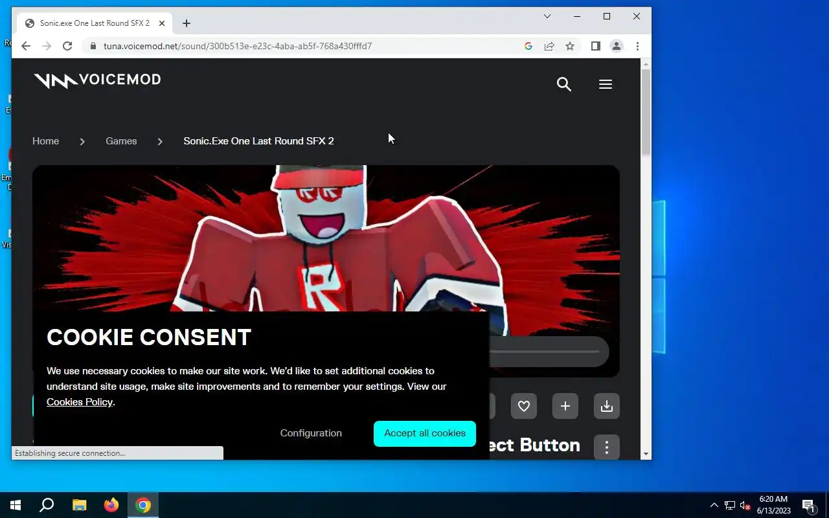Screen dimensions: 829x518
Task: View site security lock info
Action: [x=93, y=46]
